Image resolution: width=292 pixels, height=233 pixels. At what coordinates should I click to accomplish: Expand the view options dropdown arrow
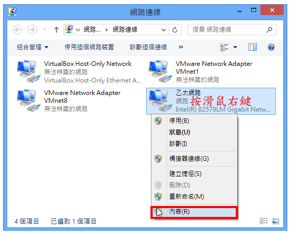(235, 47)
